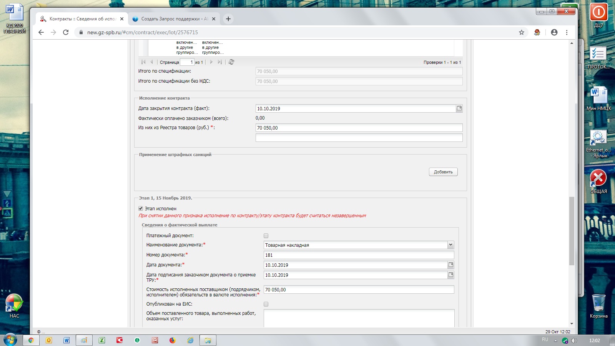The image size is (615, 346).
Task: Click Добавить button for penalty sanctions
Action: (443, 172)
